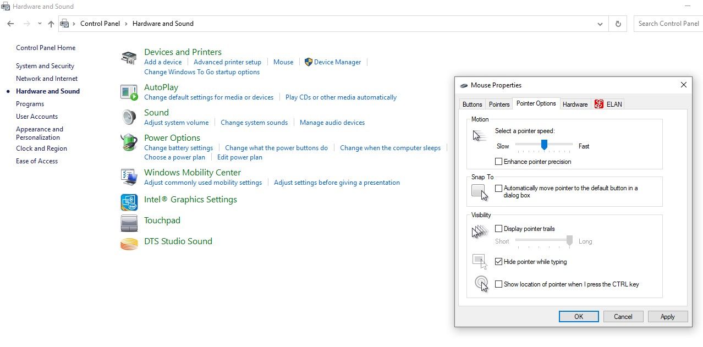Click the AutoPlay disc icon
Viewport: 703px width, 347px height.
pos(129,93)
